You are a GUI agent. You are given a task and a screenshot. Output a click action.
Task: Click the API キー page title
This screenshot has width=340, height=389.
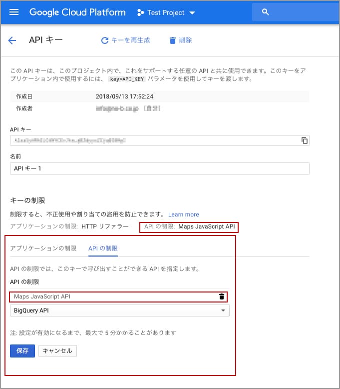pos(46,40)
